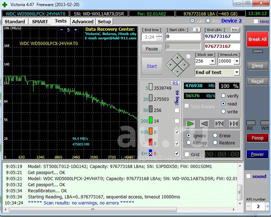Toggle the sound checkbox
The height and width of the screenshot is (217, 271).
pos(248,176)
